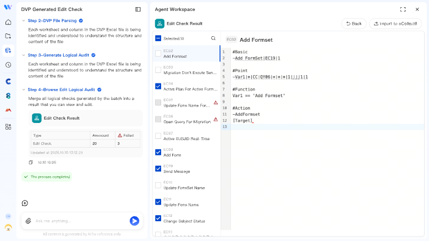The width and height of the screenshot is (429, 241).
Task: Toggle the chat panel layout icon
Action: [138, 9]
